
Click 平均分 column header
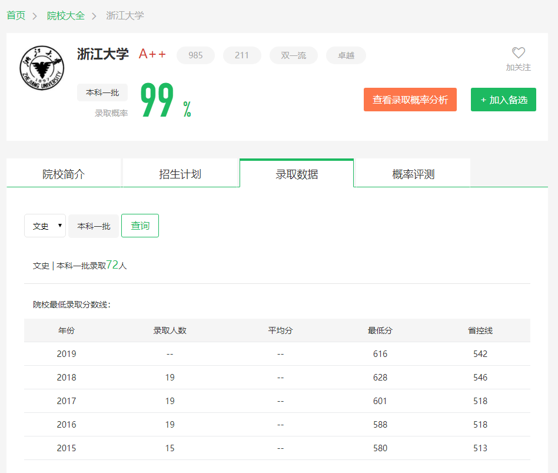(280, 330)
